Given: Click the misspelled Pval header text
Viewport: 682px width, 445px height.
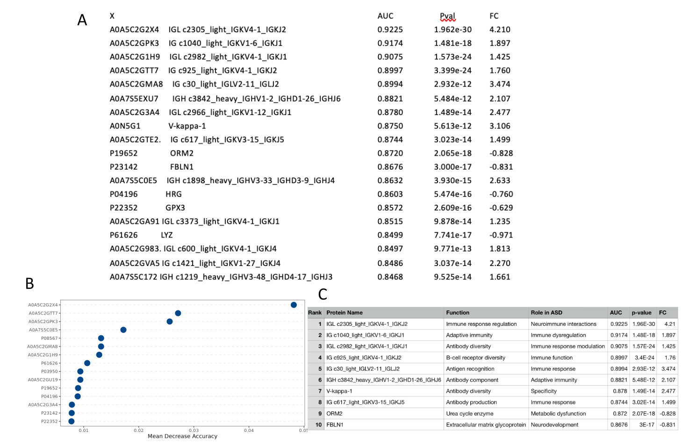Looking at the screenshot, I should point(447,16).
